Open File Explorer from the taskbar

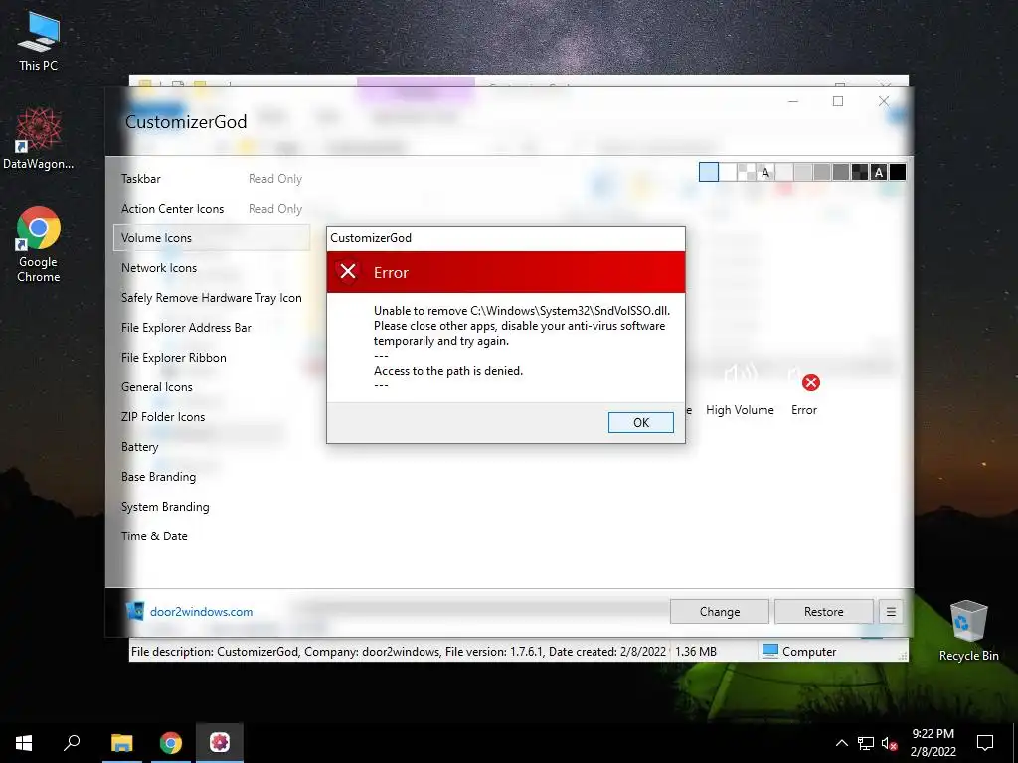click(x=121, y=743)
